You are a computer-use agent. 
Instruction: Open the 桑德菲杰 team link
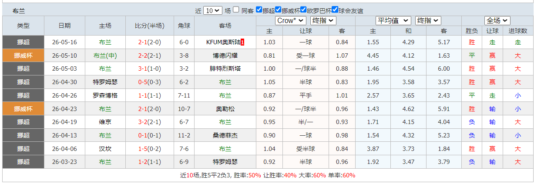pos(225,135)
